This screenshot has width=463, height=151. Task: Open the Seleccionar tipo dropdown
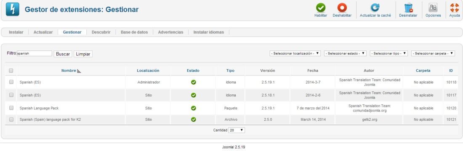tap(388, 54)
